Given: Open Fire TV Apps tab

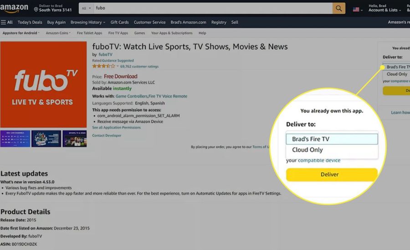Looking at the screenshot, I should pyautogui.click(x=118, y=33).
